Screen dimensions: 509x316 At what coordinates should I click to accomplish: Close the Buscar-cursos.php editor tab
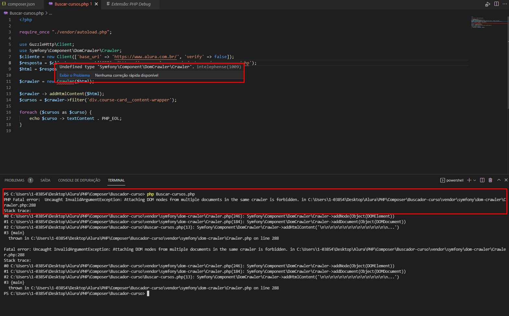click(96, 4)
